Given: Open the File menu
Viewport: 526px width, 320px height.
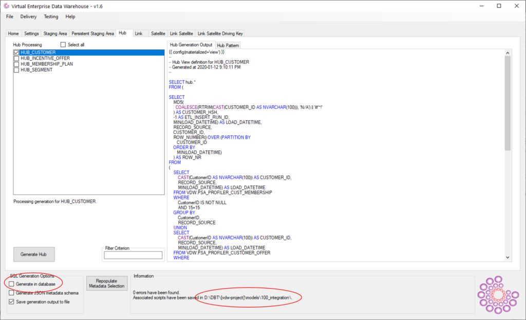Looking at the screenshot, I should click(x=9, y=16).
